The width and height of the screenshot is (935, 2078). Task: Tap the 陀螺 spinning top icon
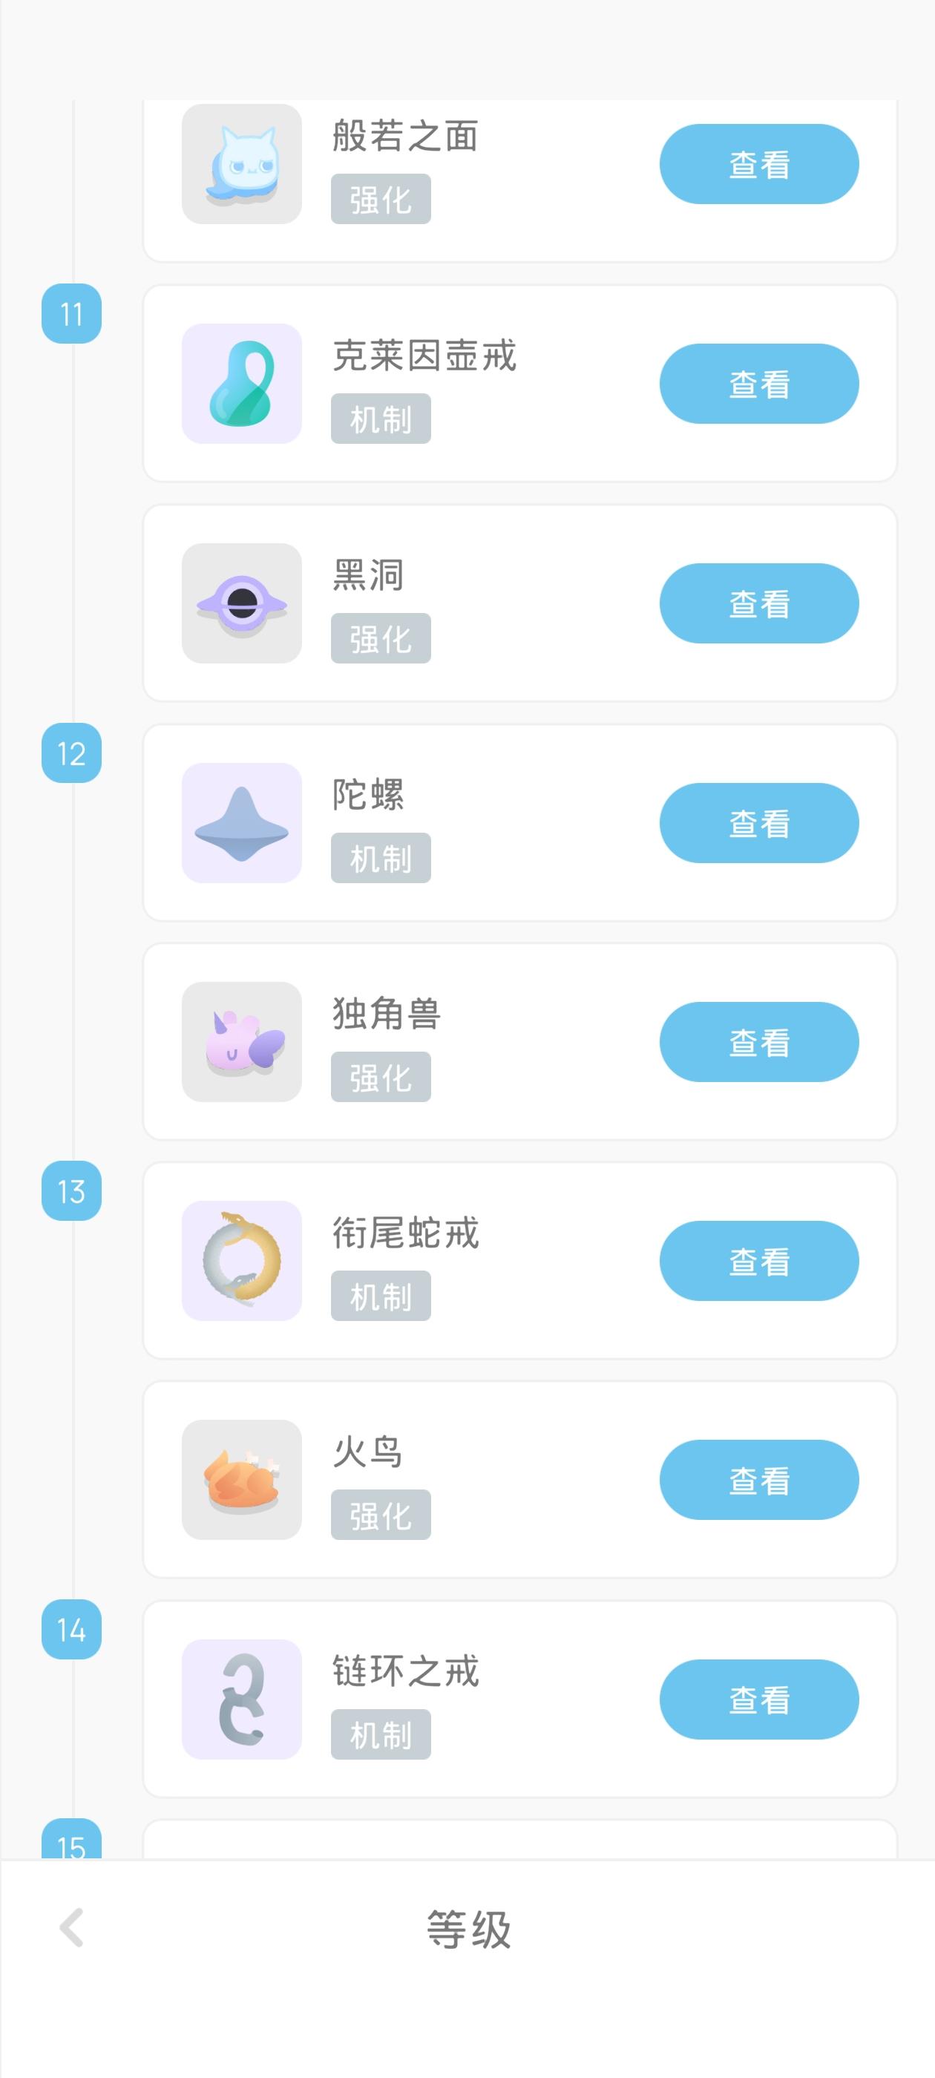[x=241, y=823]
